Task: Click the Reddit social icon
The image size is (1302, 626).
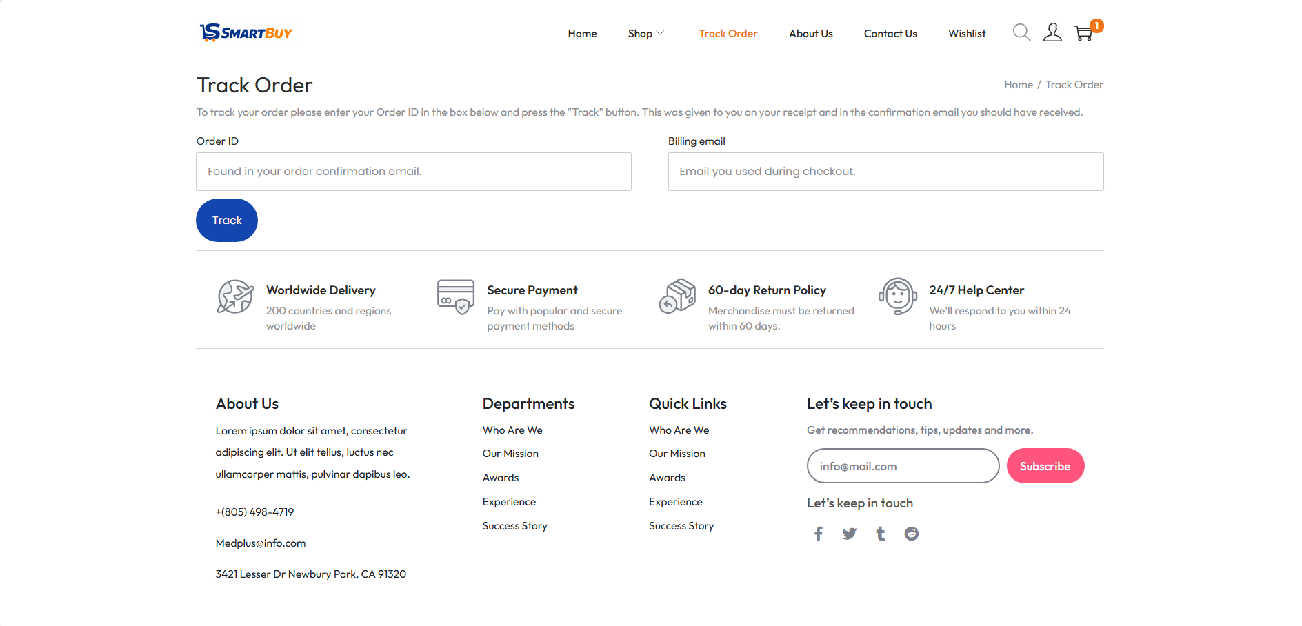Action: coord(912,534)
